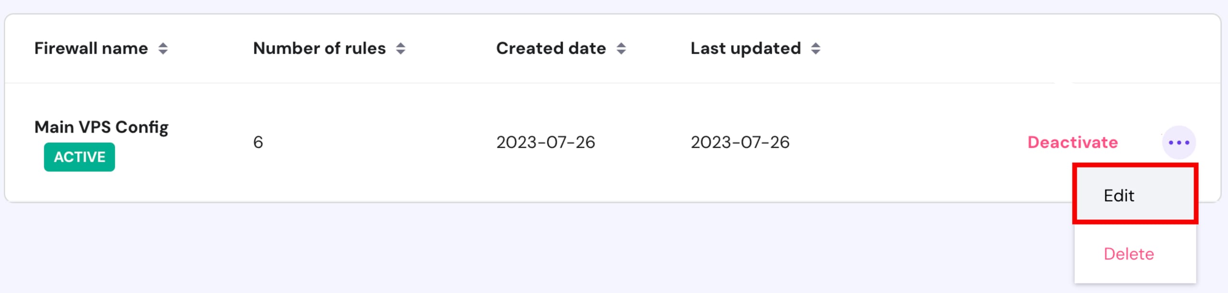This screenshot has width=1228, height=293.
Task: Toggle the three-dots more options button
Action: [x=1179, y=142]
